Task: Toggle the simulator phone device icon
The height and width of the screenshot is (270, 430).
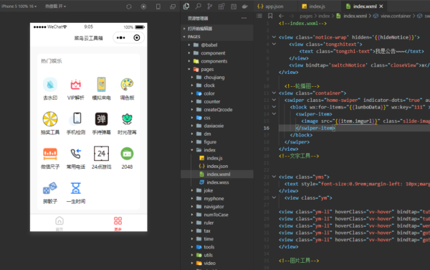Action: pyautogui.click(x=158, y=6)
